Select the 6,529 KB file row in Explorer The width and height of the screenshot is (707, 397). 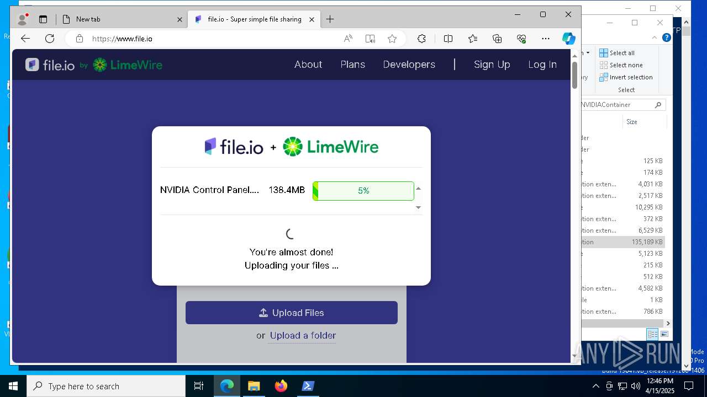coord(622,230)
